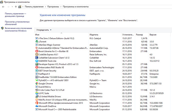
Task: Click version '10.2.0.0112' cell
Action: click(154, 61)
